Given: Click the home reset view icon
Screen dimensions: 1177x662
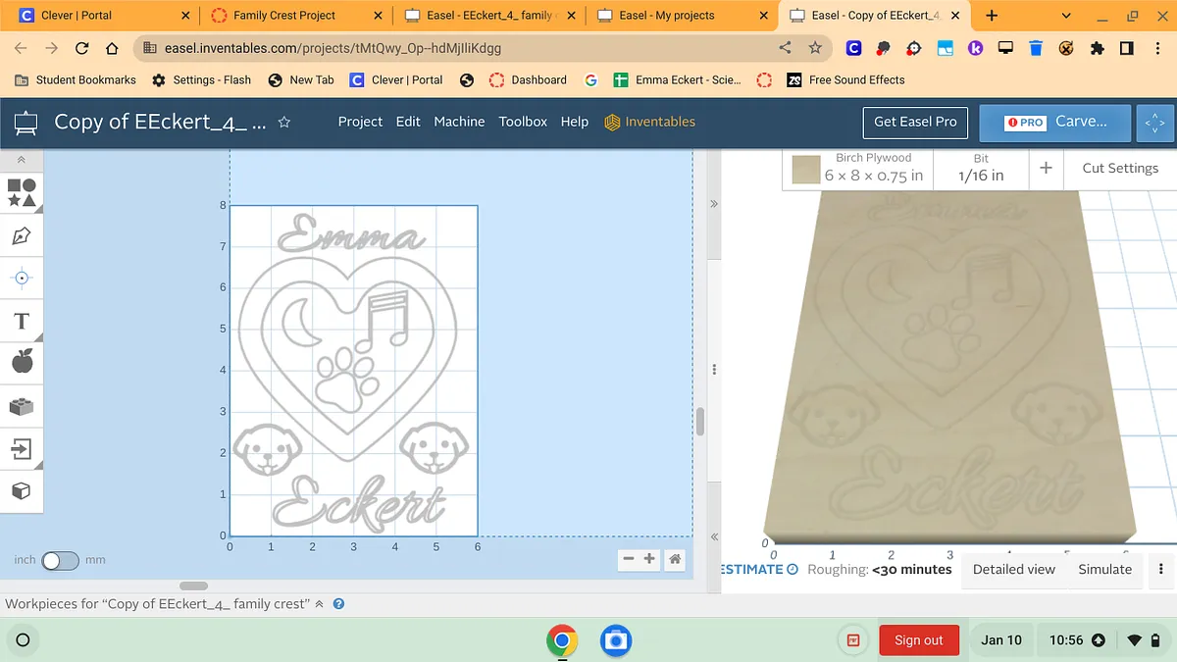Looking at the screenshot, I should pyautogui.click(x=675, y=559).
